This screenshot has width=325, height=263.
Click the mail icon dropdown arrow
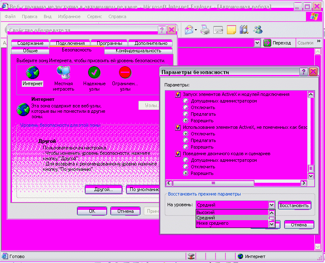pyautogui.click(x=196, y=30)
